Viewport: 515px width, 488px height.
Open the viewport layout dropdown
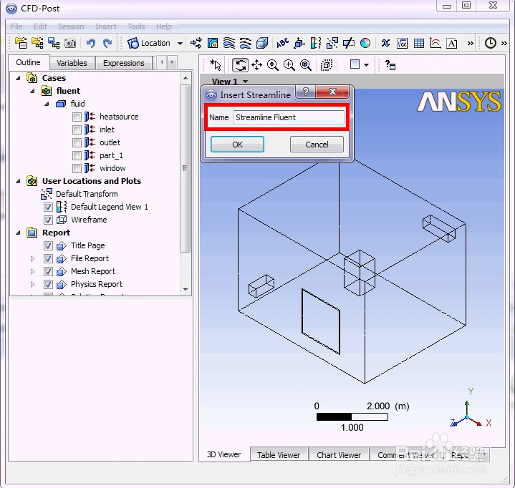point(367,65)
